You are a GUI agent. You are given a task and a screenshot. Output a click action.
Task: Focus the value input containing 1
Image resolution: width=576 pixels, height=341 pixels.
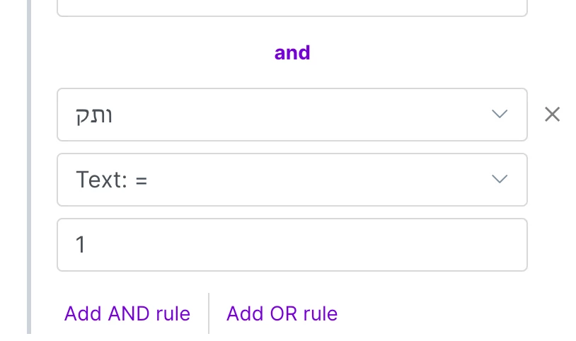pos(292,245)
